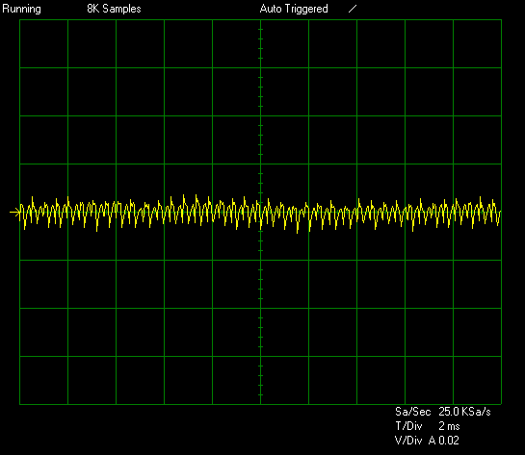Click the T/Div label

408,426
